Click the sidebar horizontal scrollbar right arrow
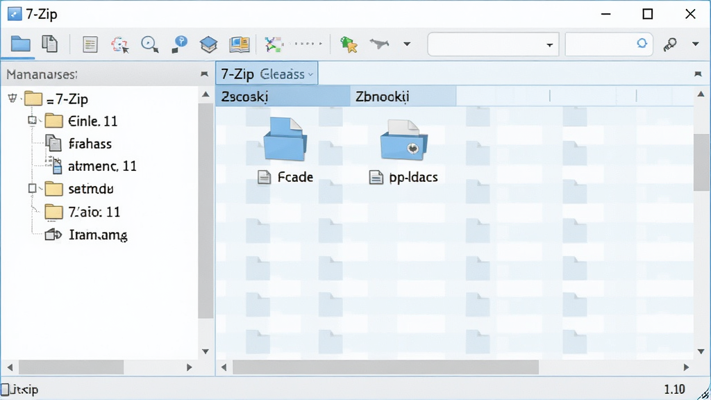Screen dimensions: 711x400 [x=190, y=367]
